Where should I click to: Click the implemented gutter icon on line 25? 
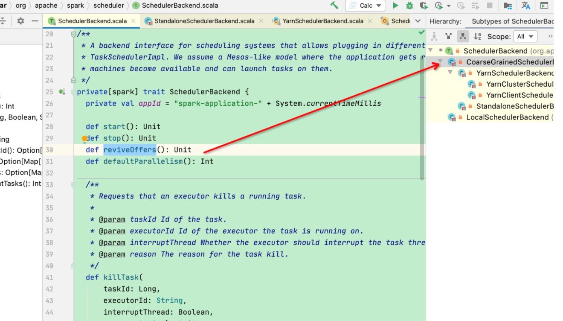pos(62,92)
